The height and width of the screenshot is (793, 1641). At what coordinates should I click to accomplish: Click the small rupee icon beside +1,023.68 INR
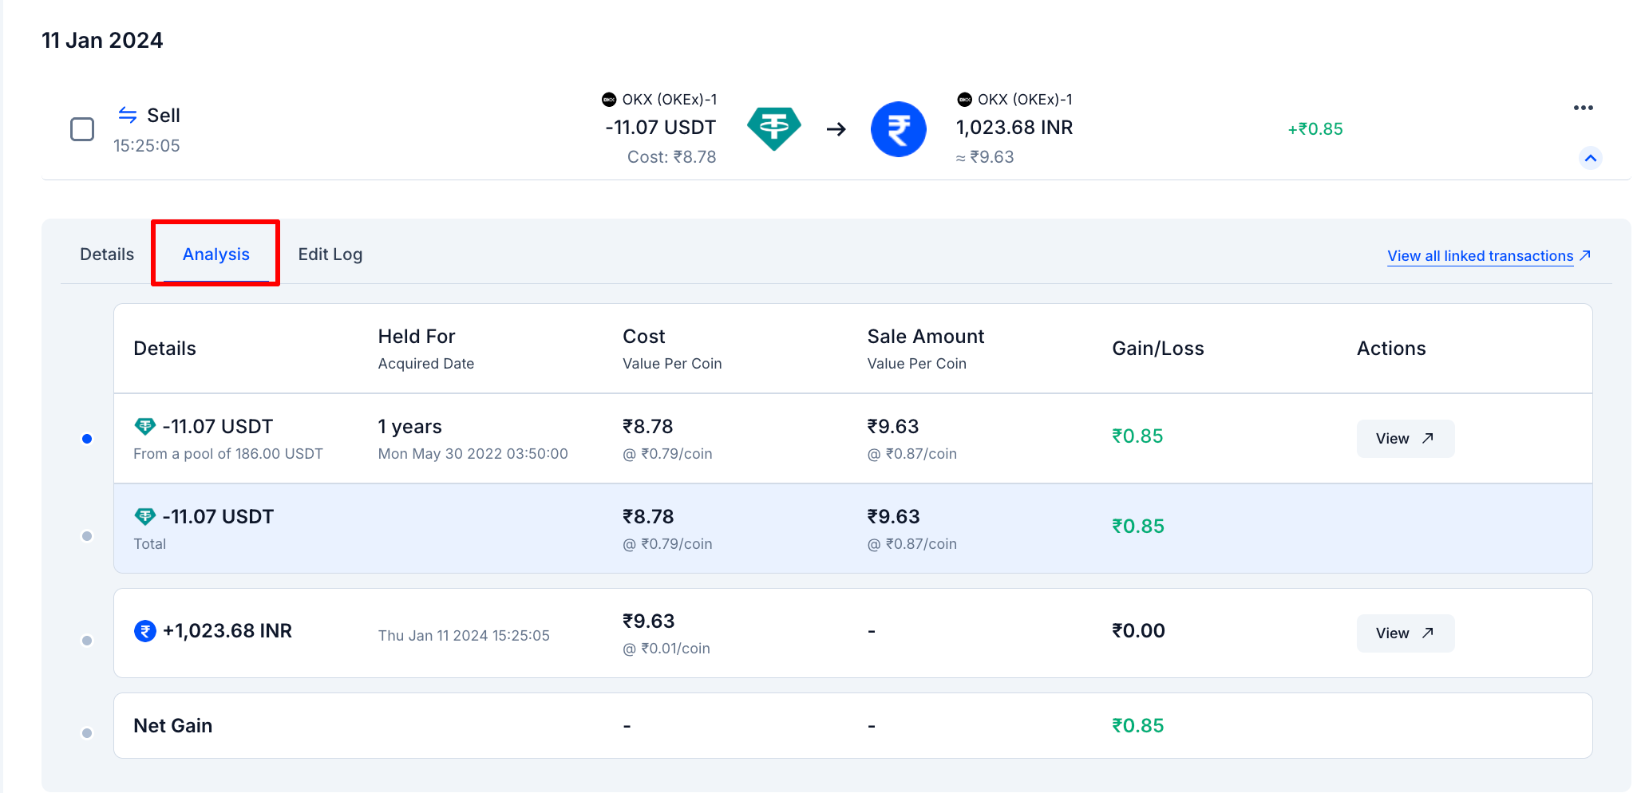[144, 631]
